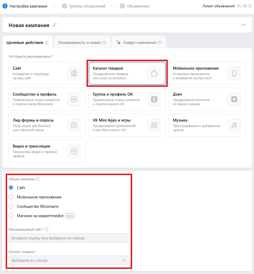The height and width of the screenshot is (274, 254).
Task: Click the music note icon on Музыка card
Action: [234, 125]
